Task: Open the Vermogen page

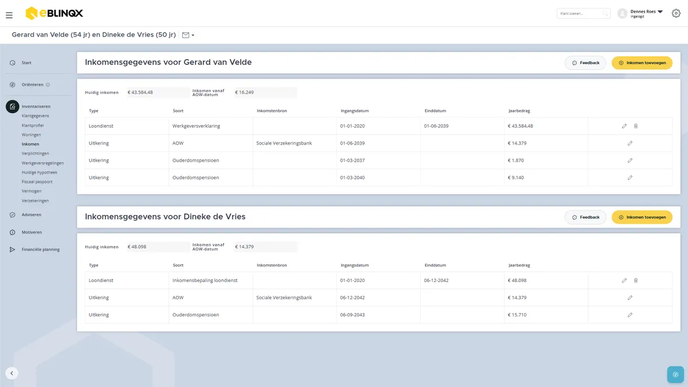Action: tap(31, 191)
